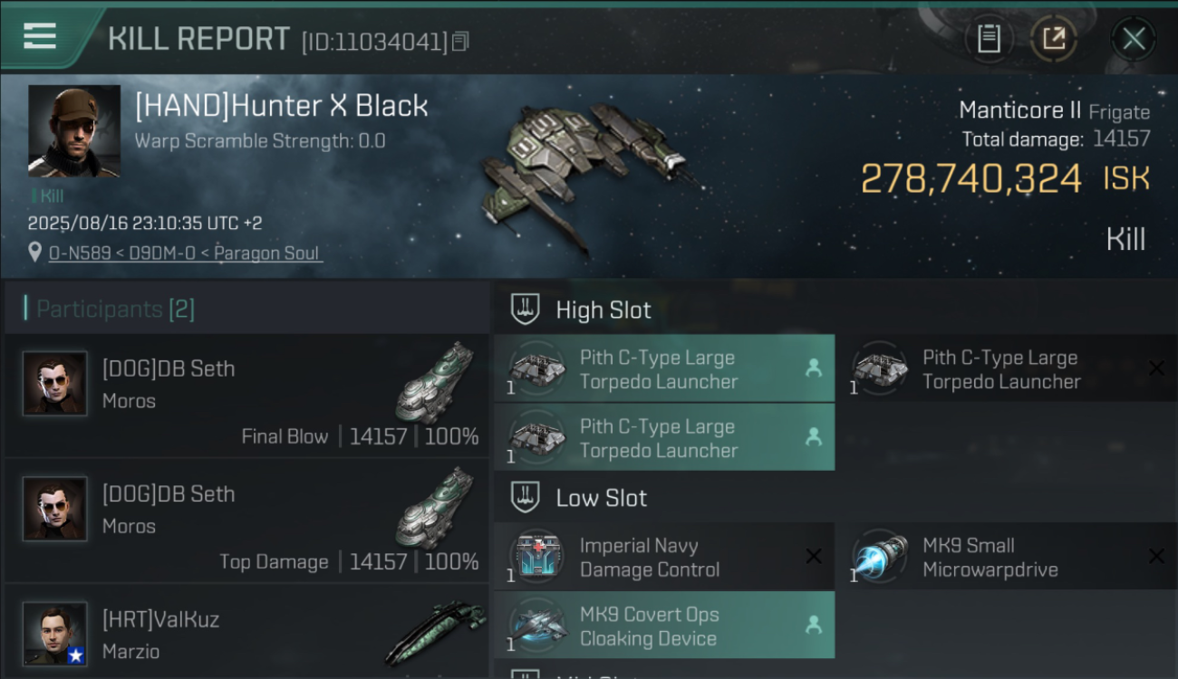The width and height of the screenshot is (1178, 679).
Task: Select the MK9 Covert Ops Cloaking Device
Action: 664,626
